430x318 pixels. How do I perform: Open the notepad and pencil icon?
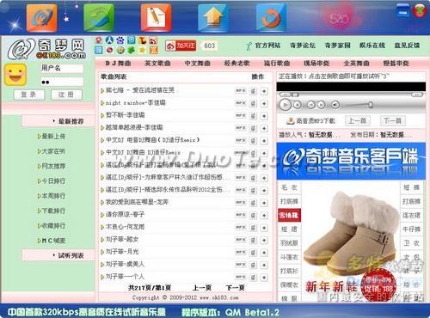pyautogui.click(x=156, y=17)
